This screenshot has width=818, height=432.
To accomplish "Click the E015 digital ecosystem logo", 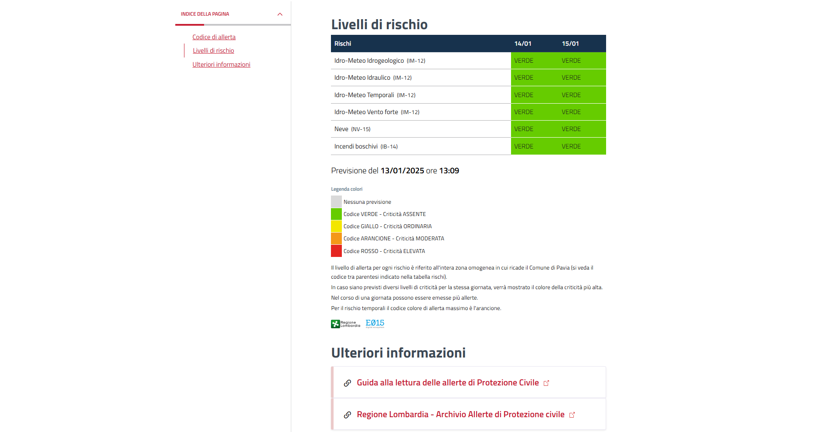I will coord(375,323).
